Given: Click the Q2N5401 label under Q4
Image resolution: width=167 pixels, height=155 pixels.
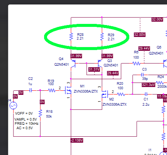Looking at the screenshot, I should tap(62, 65).
